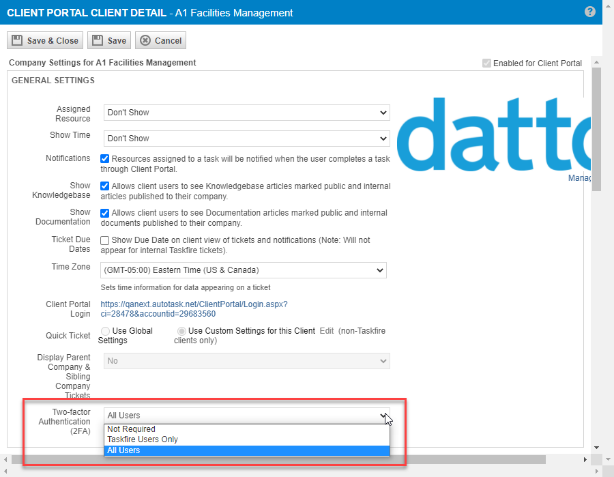Click the Datto logo image

(x=493, y=135)
